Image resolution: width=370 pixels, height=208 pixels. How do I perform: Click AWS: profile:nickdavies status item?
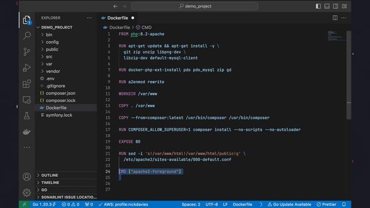[123, 205]
